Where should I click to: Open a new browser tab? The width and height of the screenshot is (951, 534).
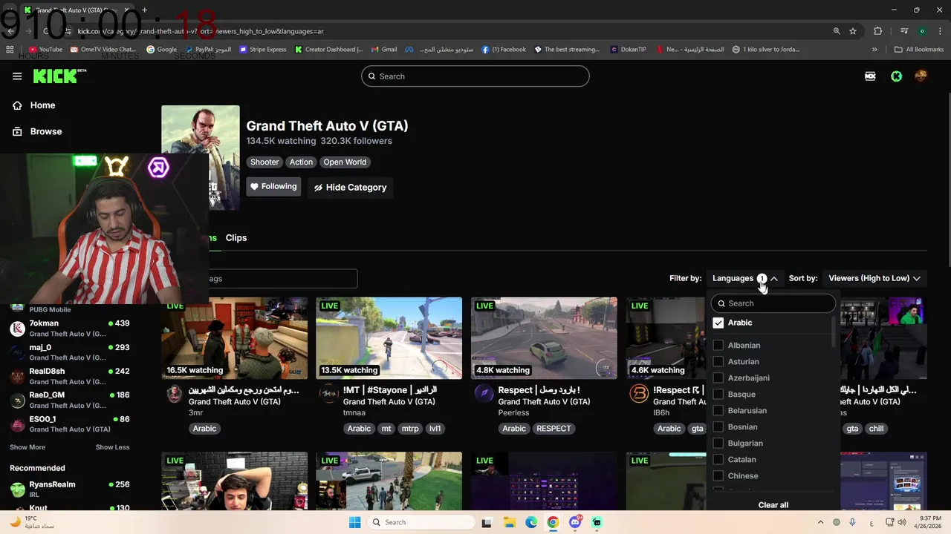(x=144, y=10)
